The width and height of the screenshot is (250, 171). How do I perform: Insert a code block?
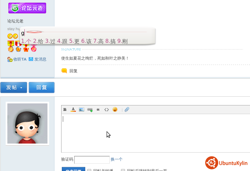(107, 109)
